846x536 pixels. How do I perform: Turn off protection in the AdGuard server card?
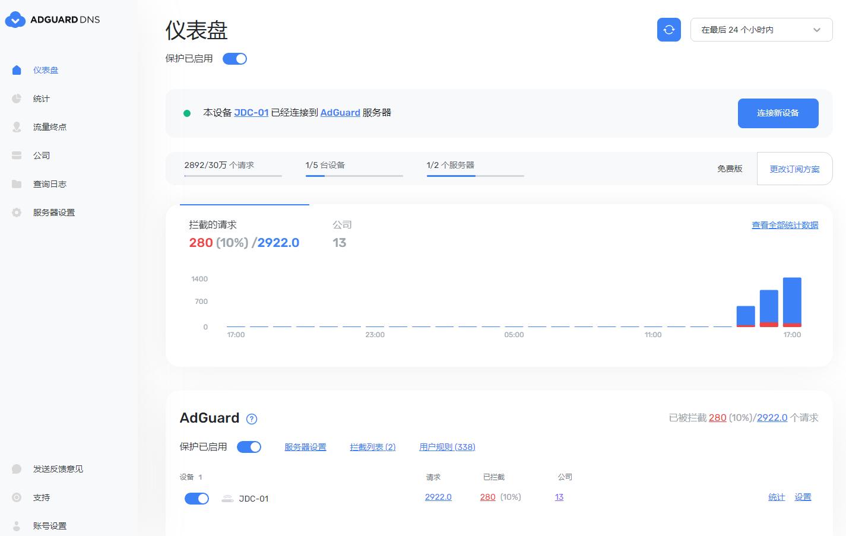click(249, 446)
